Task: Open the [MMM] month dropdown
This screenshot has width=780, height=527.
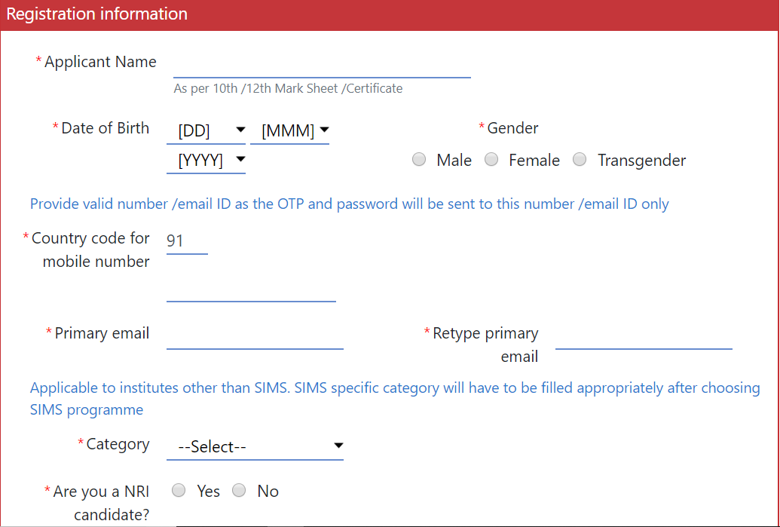Action: 289,130
